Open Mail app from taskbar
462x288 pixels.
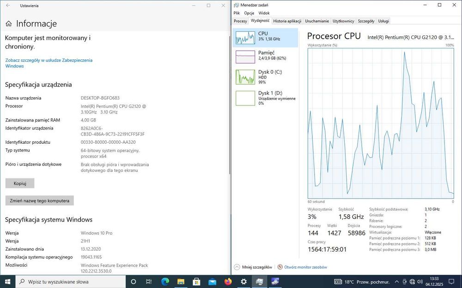(212, 282)
